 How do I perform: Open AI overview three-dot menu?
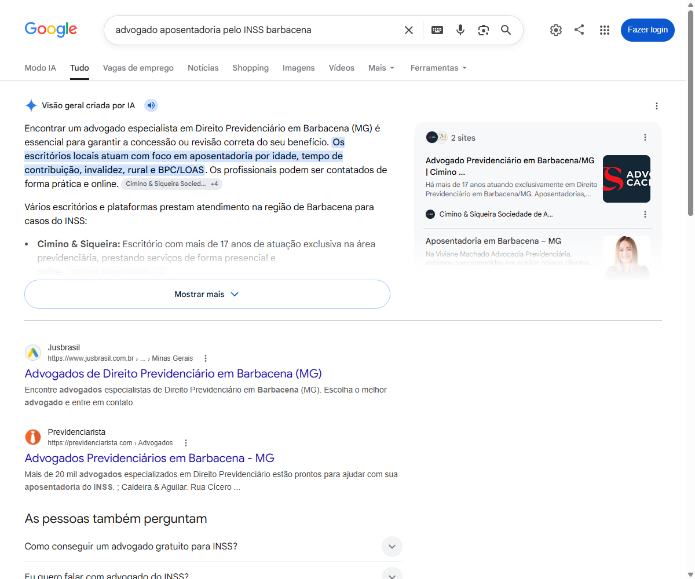point(657,106)
